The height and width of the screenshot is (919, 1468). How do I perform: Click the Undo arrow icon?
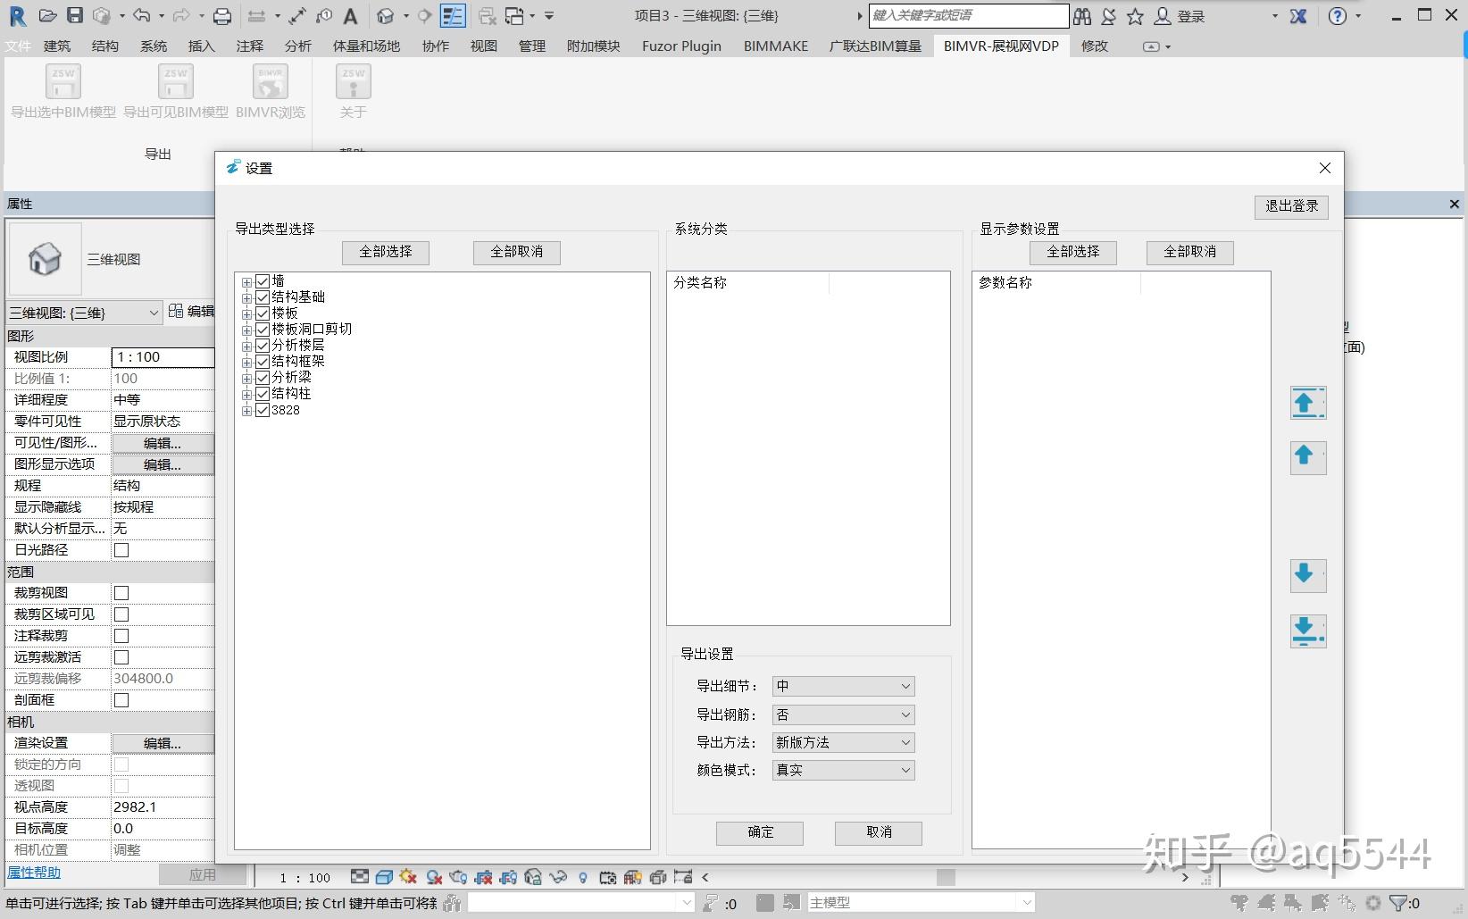coord(141,15)
